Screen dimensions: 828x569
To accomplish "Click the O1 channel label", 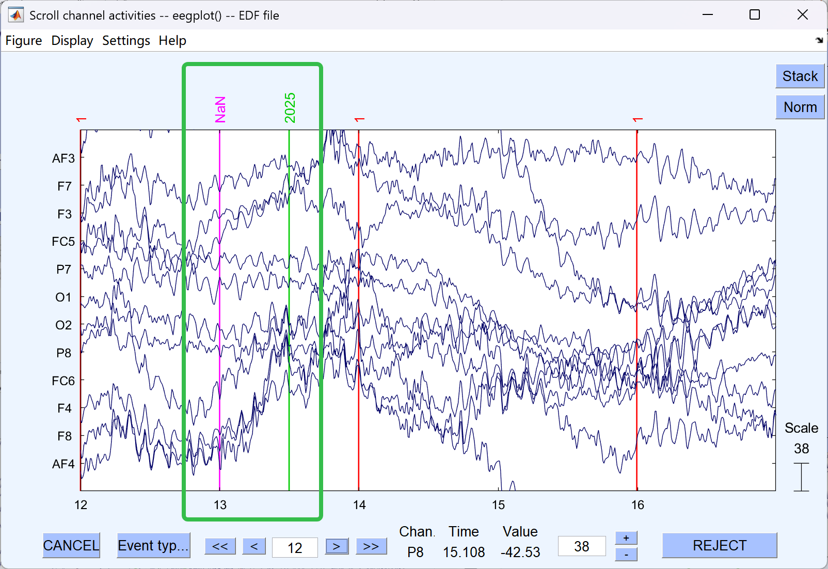I will (x=63, y=297).
